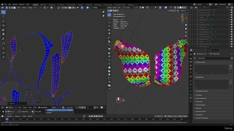Select the 3D viewport Select Box tool
This screenshot has width=234, height=131.
pos(109,15)
